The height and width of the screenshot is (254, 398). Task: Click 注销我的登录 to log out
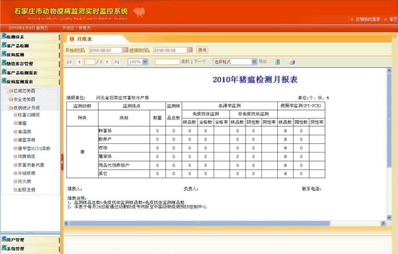(367, 19)
